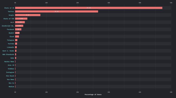Viewport: 176px width, 98px height.
Task: Click the truncated "JavaScript We…" label
Action: 8,26
